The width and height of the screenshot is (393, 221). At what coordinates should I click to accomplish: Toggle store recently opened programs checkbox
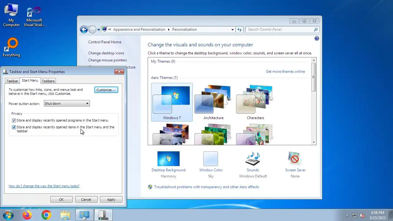(x=14, y=121)
